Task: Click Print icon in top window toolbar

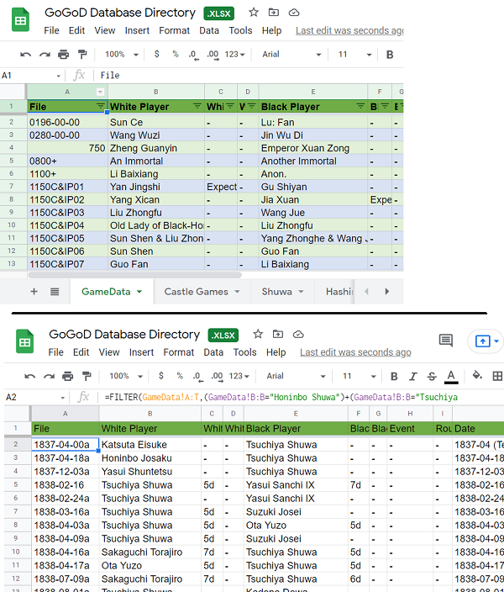Action: pyautogui.click(x=63, y=55)
